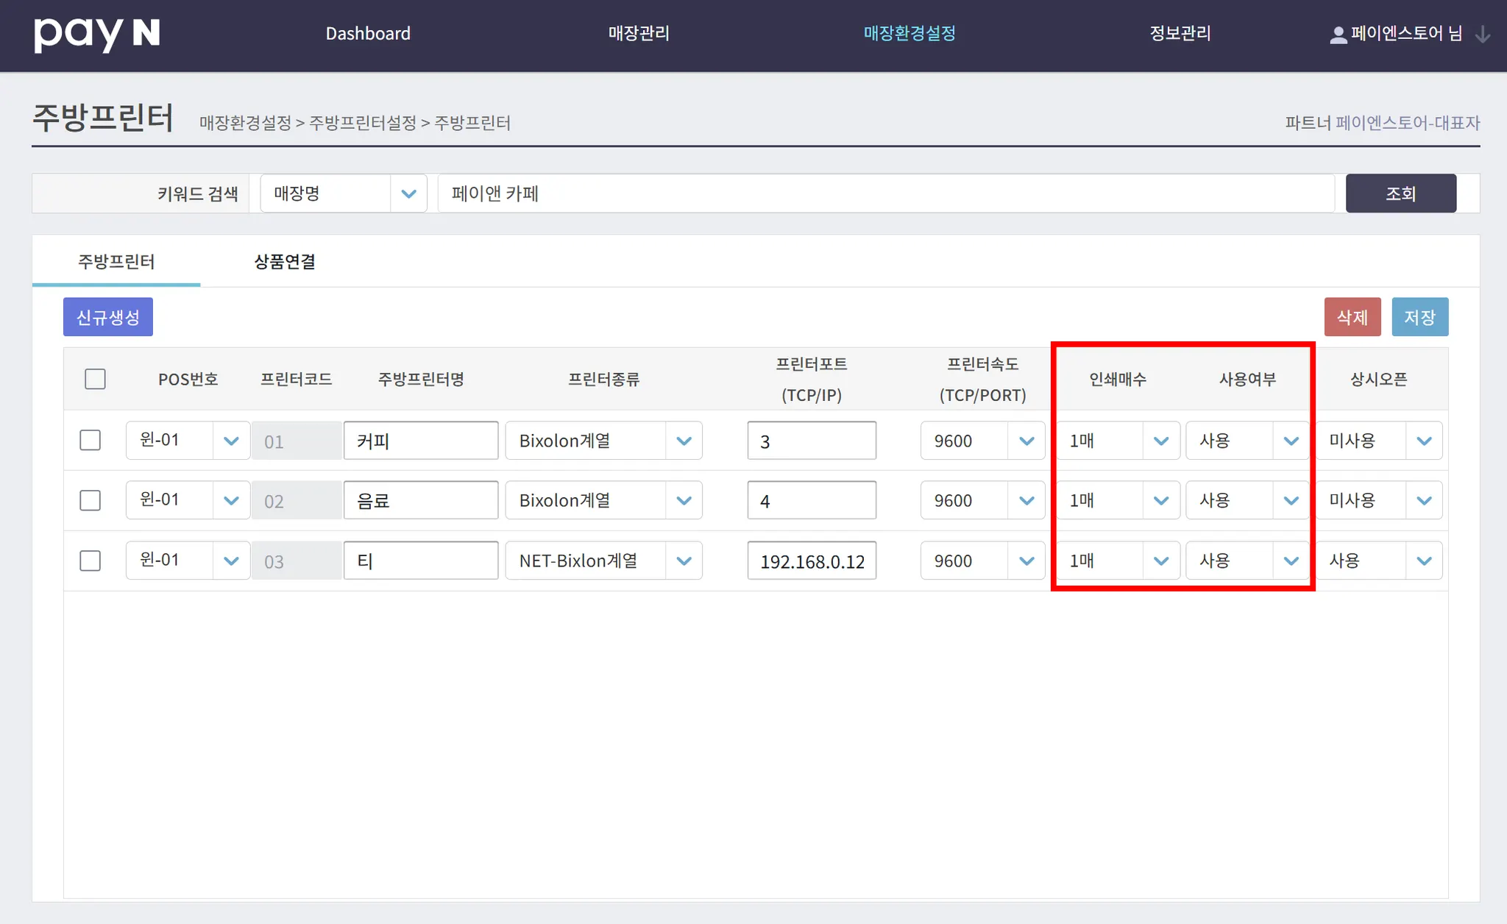Check the select-all checkbox in table header
Image resolution: width=1507 pixels, height=924 pixels.
[x=95, y=379]
